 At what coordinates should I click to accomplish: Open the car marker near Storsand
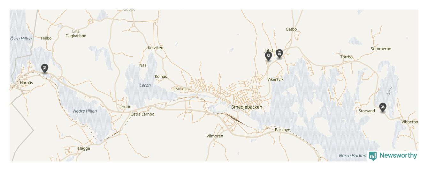(x=383, y=108)
